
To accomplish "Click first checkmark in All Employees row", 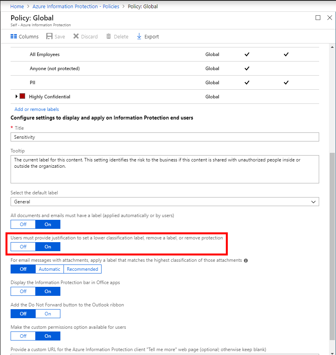I will [x=247, y=54].
